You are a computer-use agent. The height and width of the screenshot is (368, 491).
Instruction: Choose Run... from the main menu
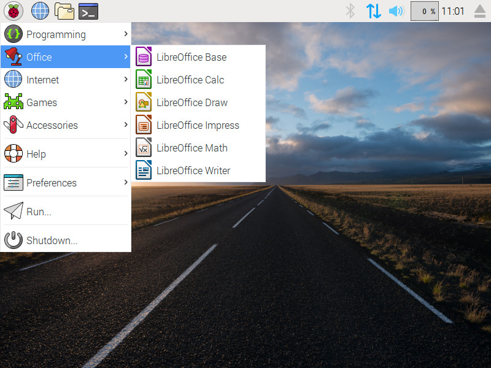(x=66, y=211)
